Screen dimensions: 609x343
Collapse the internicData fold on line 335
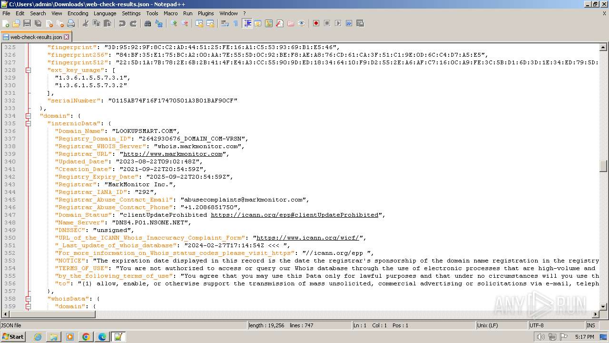(x=28, y=123)
